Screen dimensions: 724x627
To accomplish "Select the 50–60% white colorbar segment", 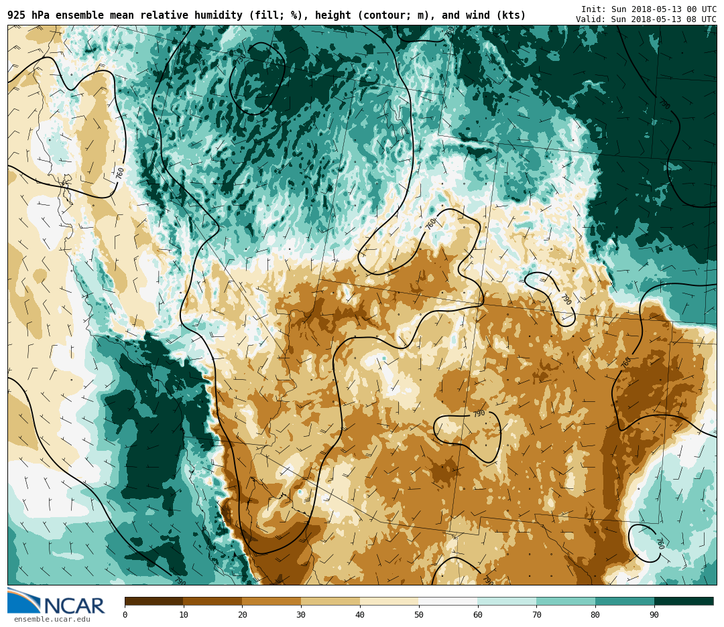I will (x=448, y=601).
